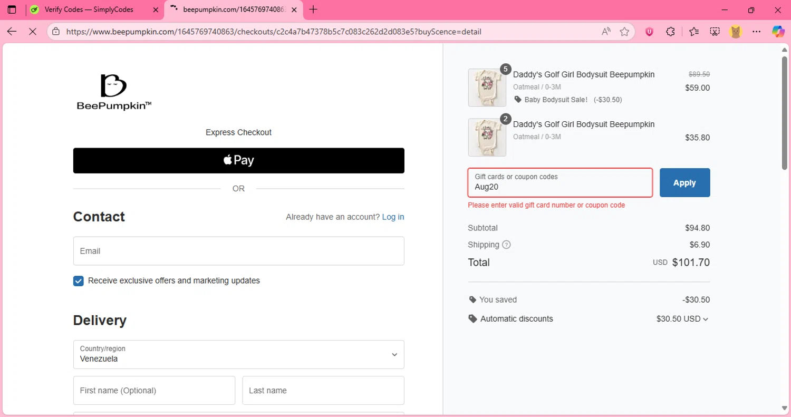
Task: Apply the coupon code
Action: pyautogui.click(x=684, y=182)
